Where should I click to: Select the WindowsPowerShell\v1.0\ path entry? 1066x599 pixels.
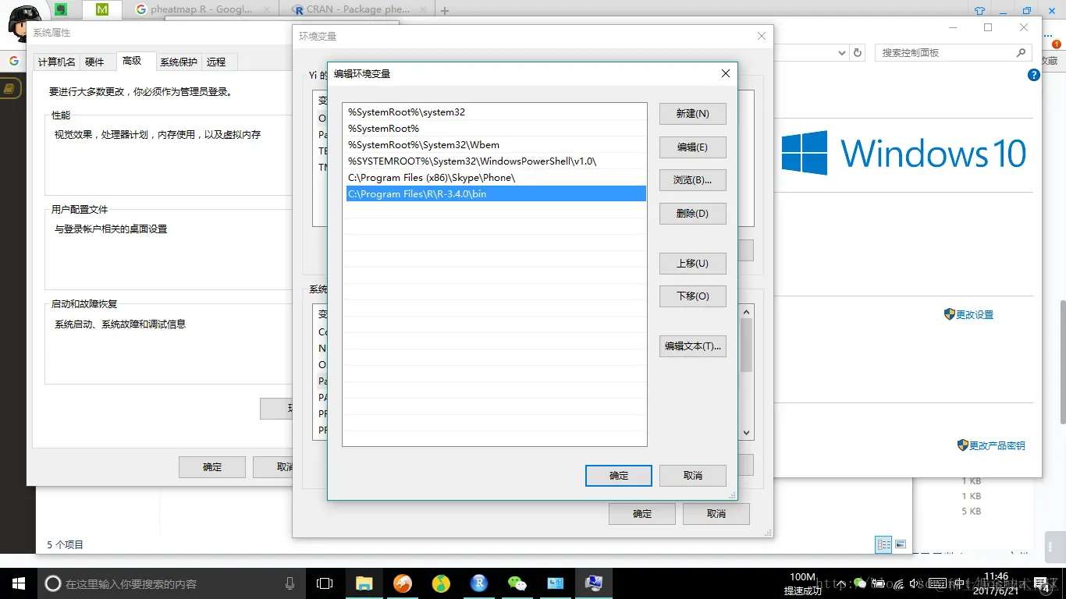pyautogui.click(x=496, y=161)
